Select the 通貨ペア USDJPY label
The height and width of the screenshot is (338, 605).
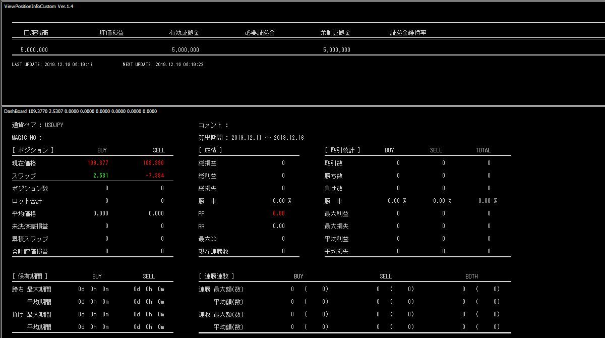click(x=37, y=125)
